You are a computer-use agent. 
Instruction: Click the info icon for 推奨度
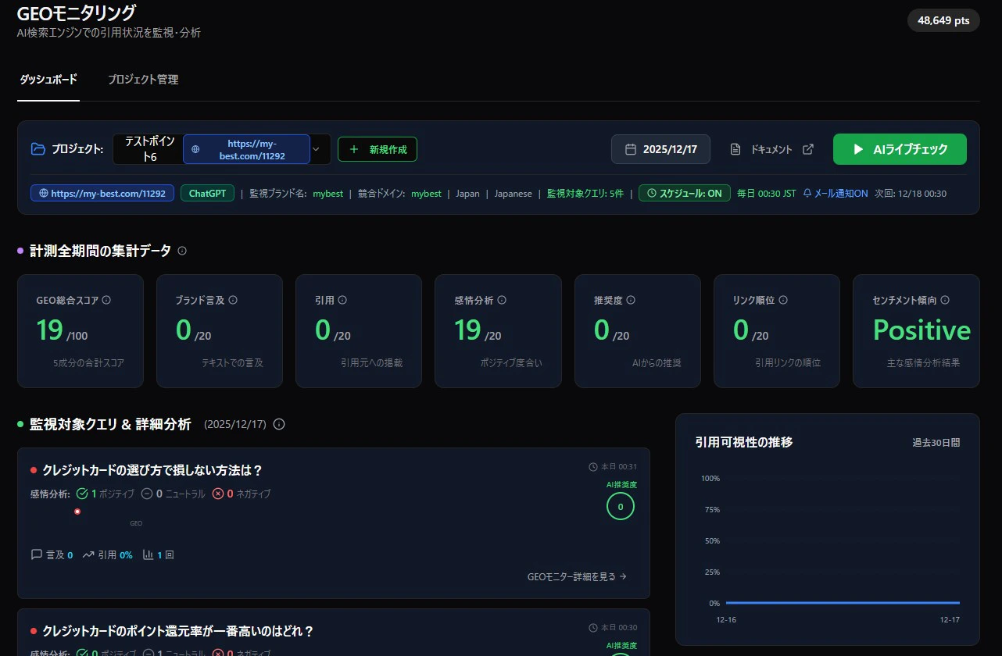pyautogui.click(x=631, y=300)
